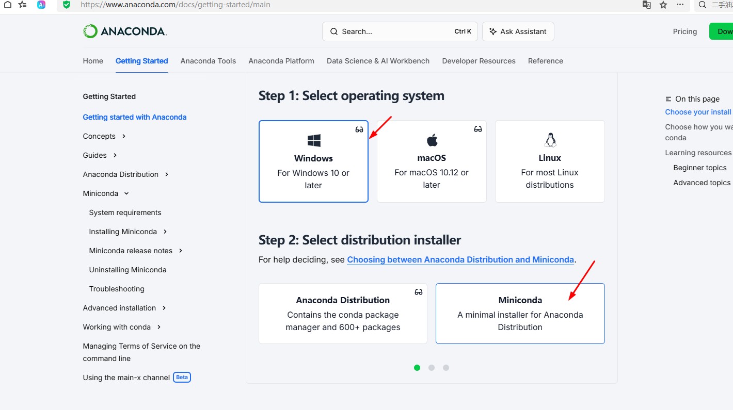Jump to Learning resources section
The height and width of the screenshot is (410, 733).
click(x=698, y=153)
